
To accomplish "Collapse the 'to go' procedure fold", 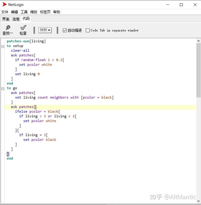I will 3,89.
